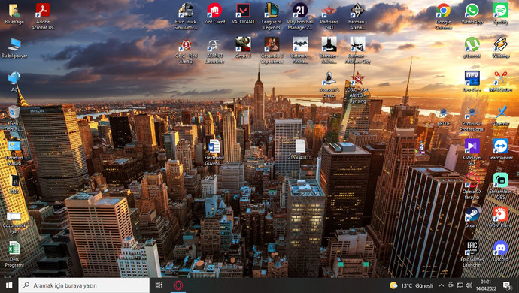Open the volume speaker tray icon
Viewport: 519px width, 293px height.
coord(469,285)
